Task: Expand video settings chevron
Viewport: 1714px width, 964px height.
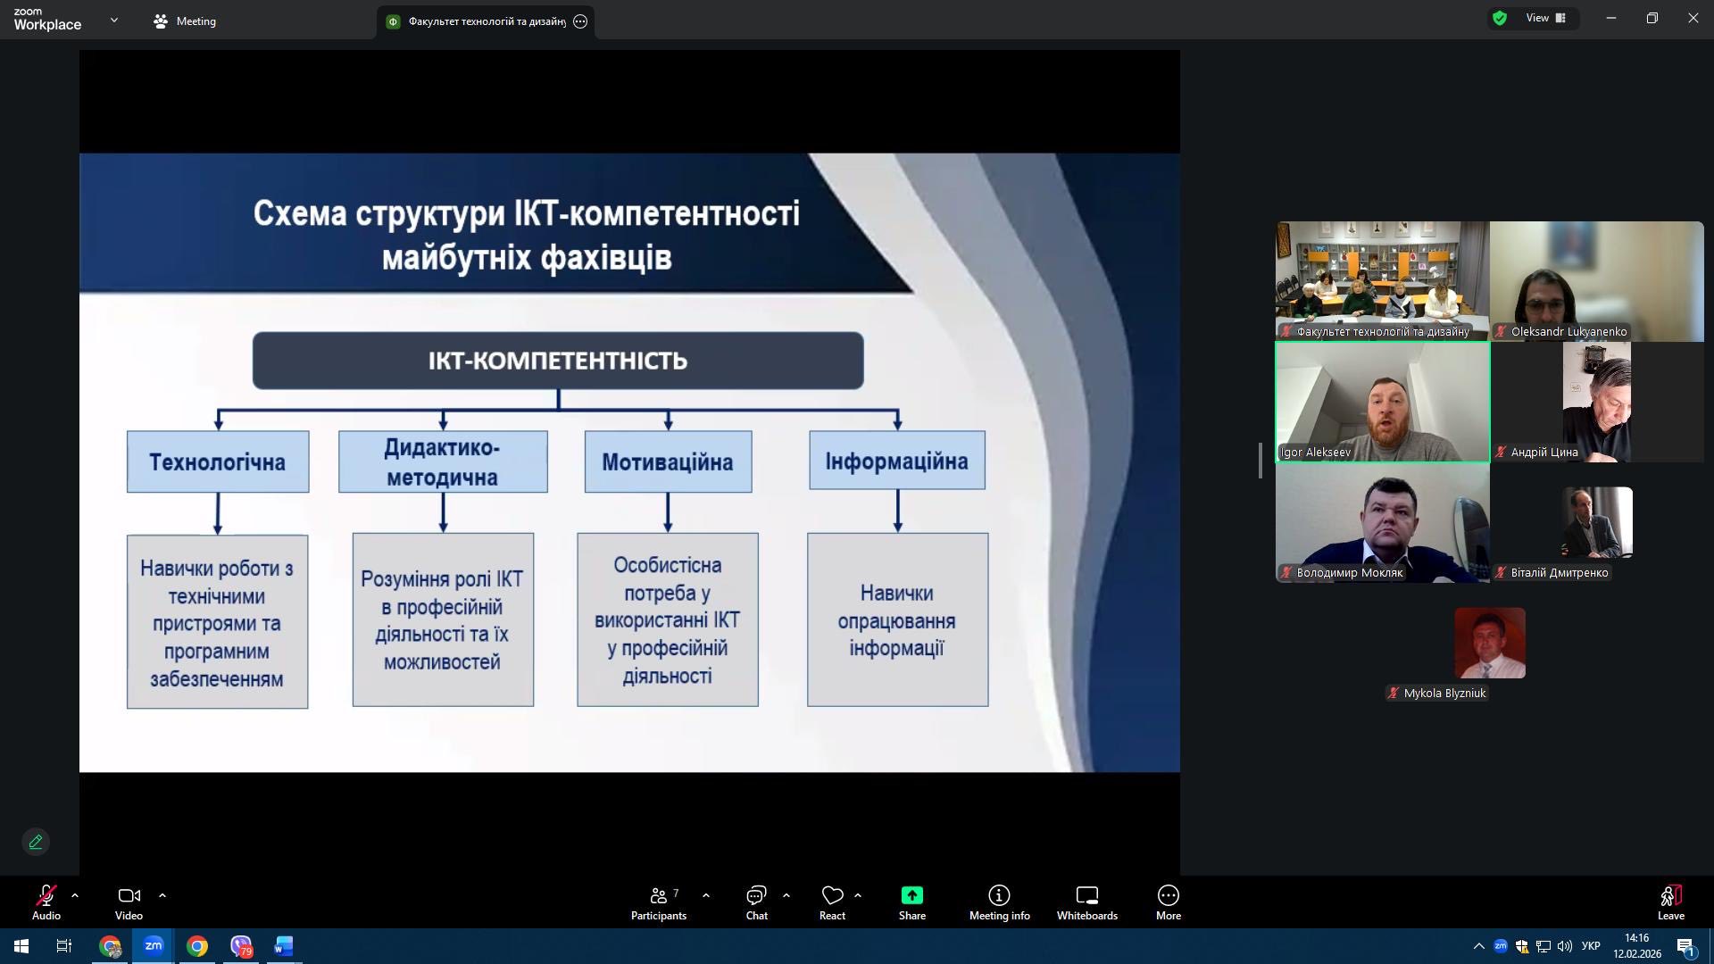Action: pyautogui.click(x=162, y=894)
